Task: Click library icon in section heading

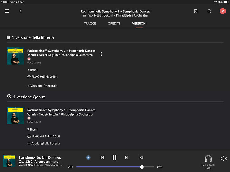Action: (x=9, y=37)
